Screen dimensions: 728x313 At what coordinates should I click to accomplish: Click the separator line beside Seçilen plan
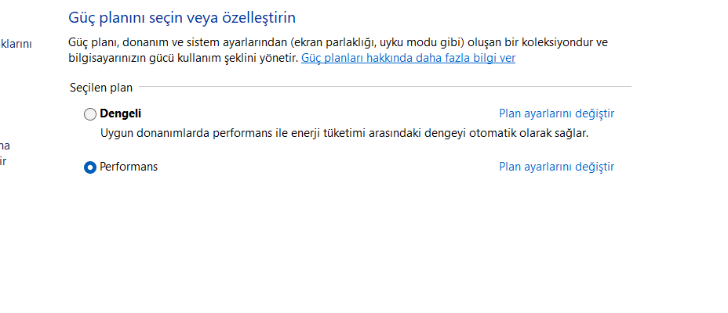pyautogui.click(x=384, y=87)
